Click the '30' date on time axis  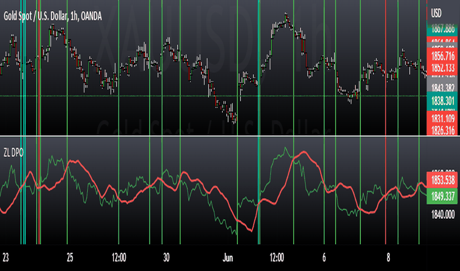pos(166,258)
